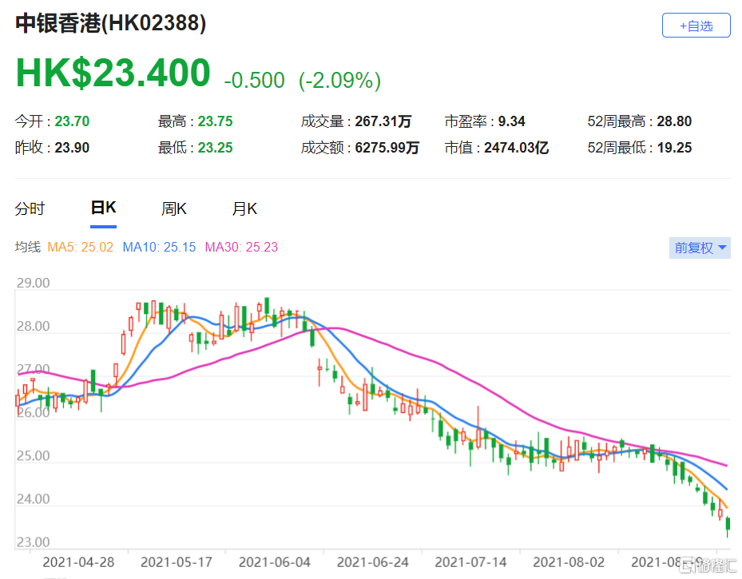Click the 2021-06-24 date axis label
Viewport: 742px width, 579px height.
(x=373, y=562)
